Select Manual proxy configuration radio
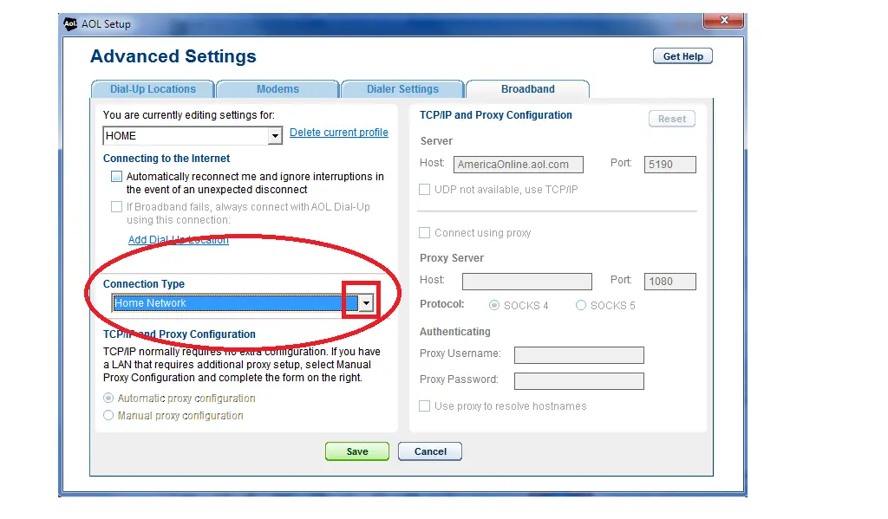888x519 pixels. [108, 415]
